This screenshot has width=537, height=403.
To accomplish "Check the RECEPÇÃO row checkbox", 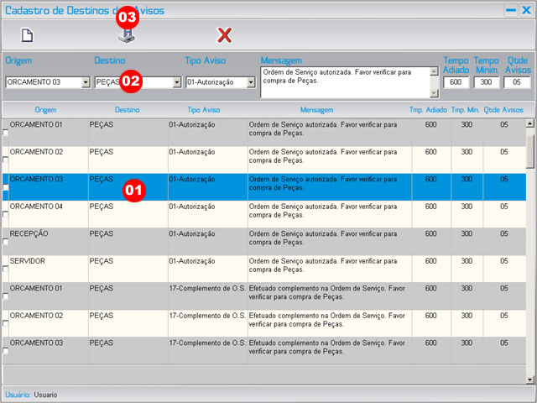I will point(6,242).
